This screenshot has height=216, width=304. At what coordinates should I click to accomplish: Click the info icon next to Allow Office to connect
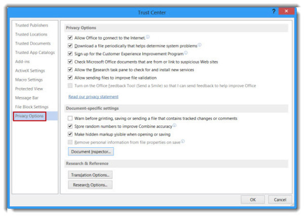[148, 36]
